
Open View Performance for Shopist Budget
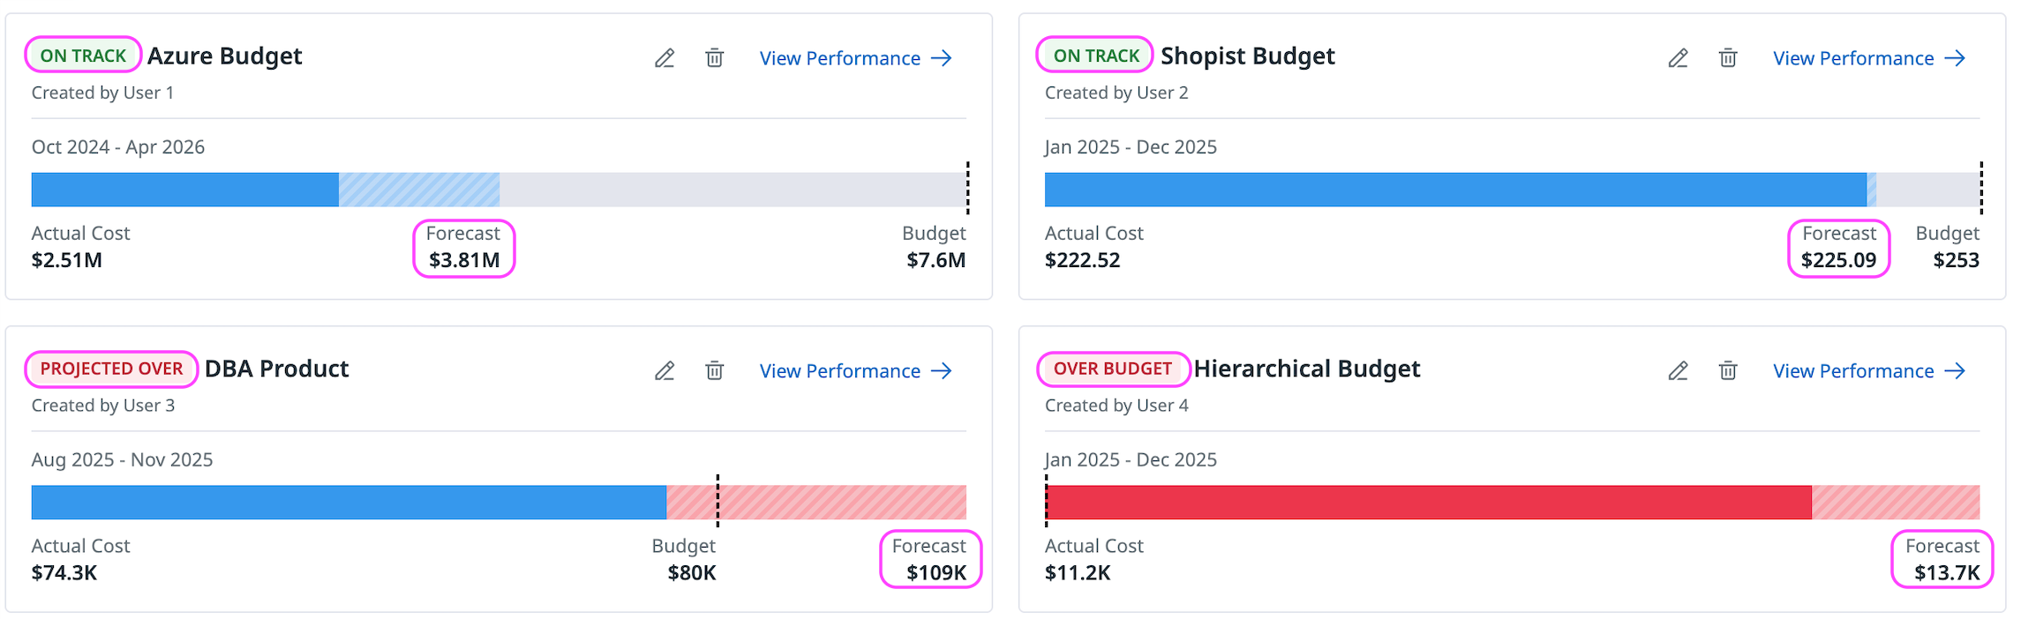point(1868,58)
